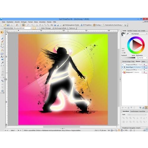Image resolution: width=148 pixels, height=148 pixels.
Task: Open the Bearbeiten menu
Action: 10,22
